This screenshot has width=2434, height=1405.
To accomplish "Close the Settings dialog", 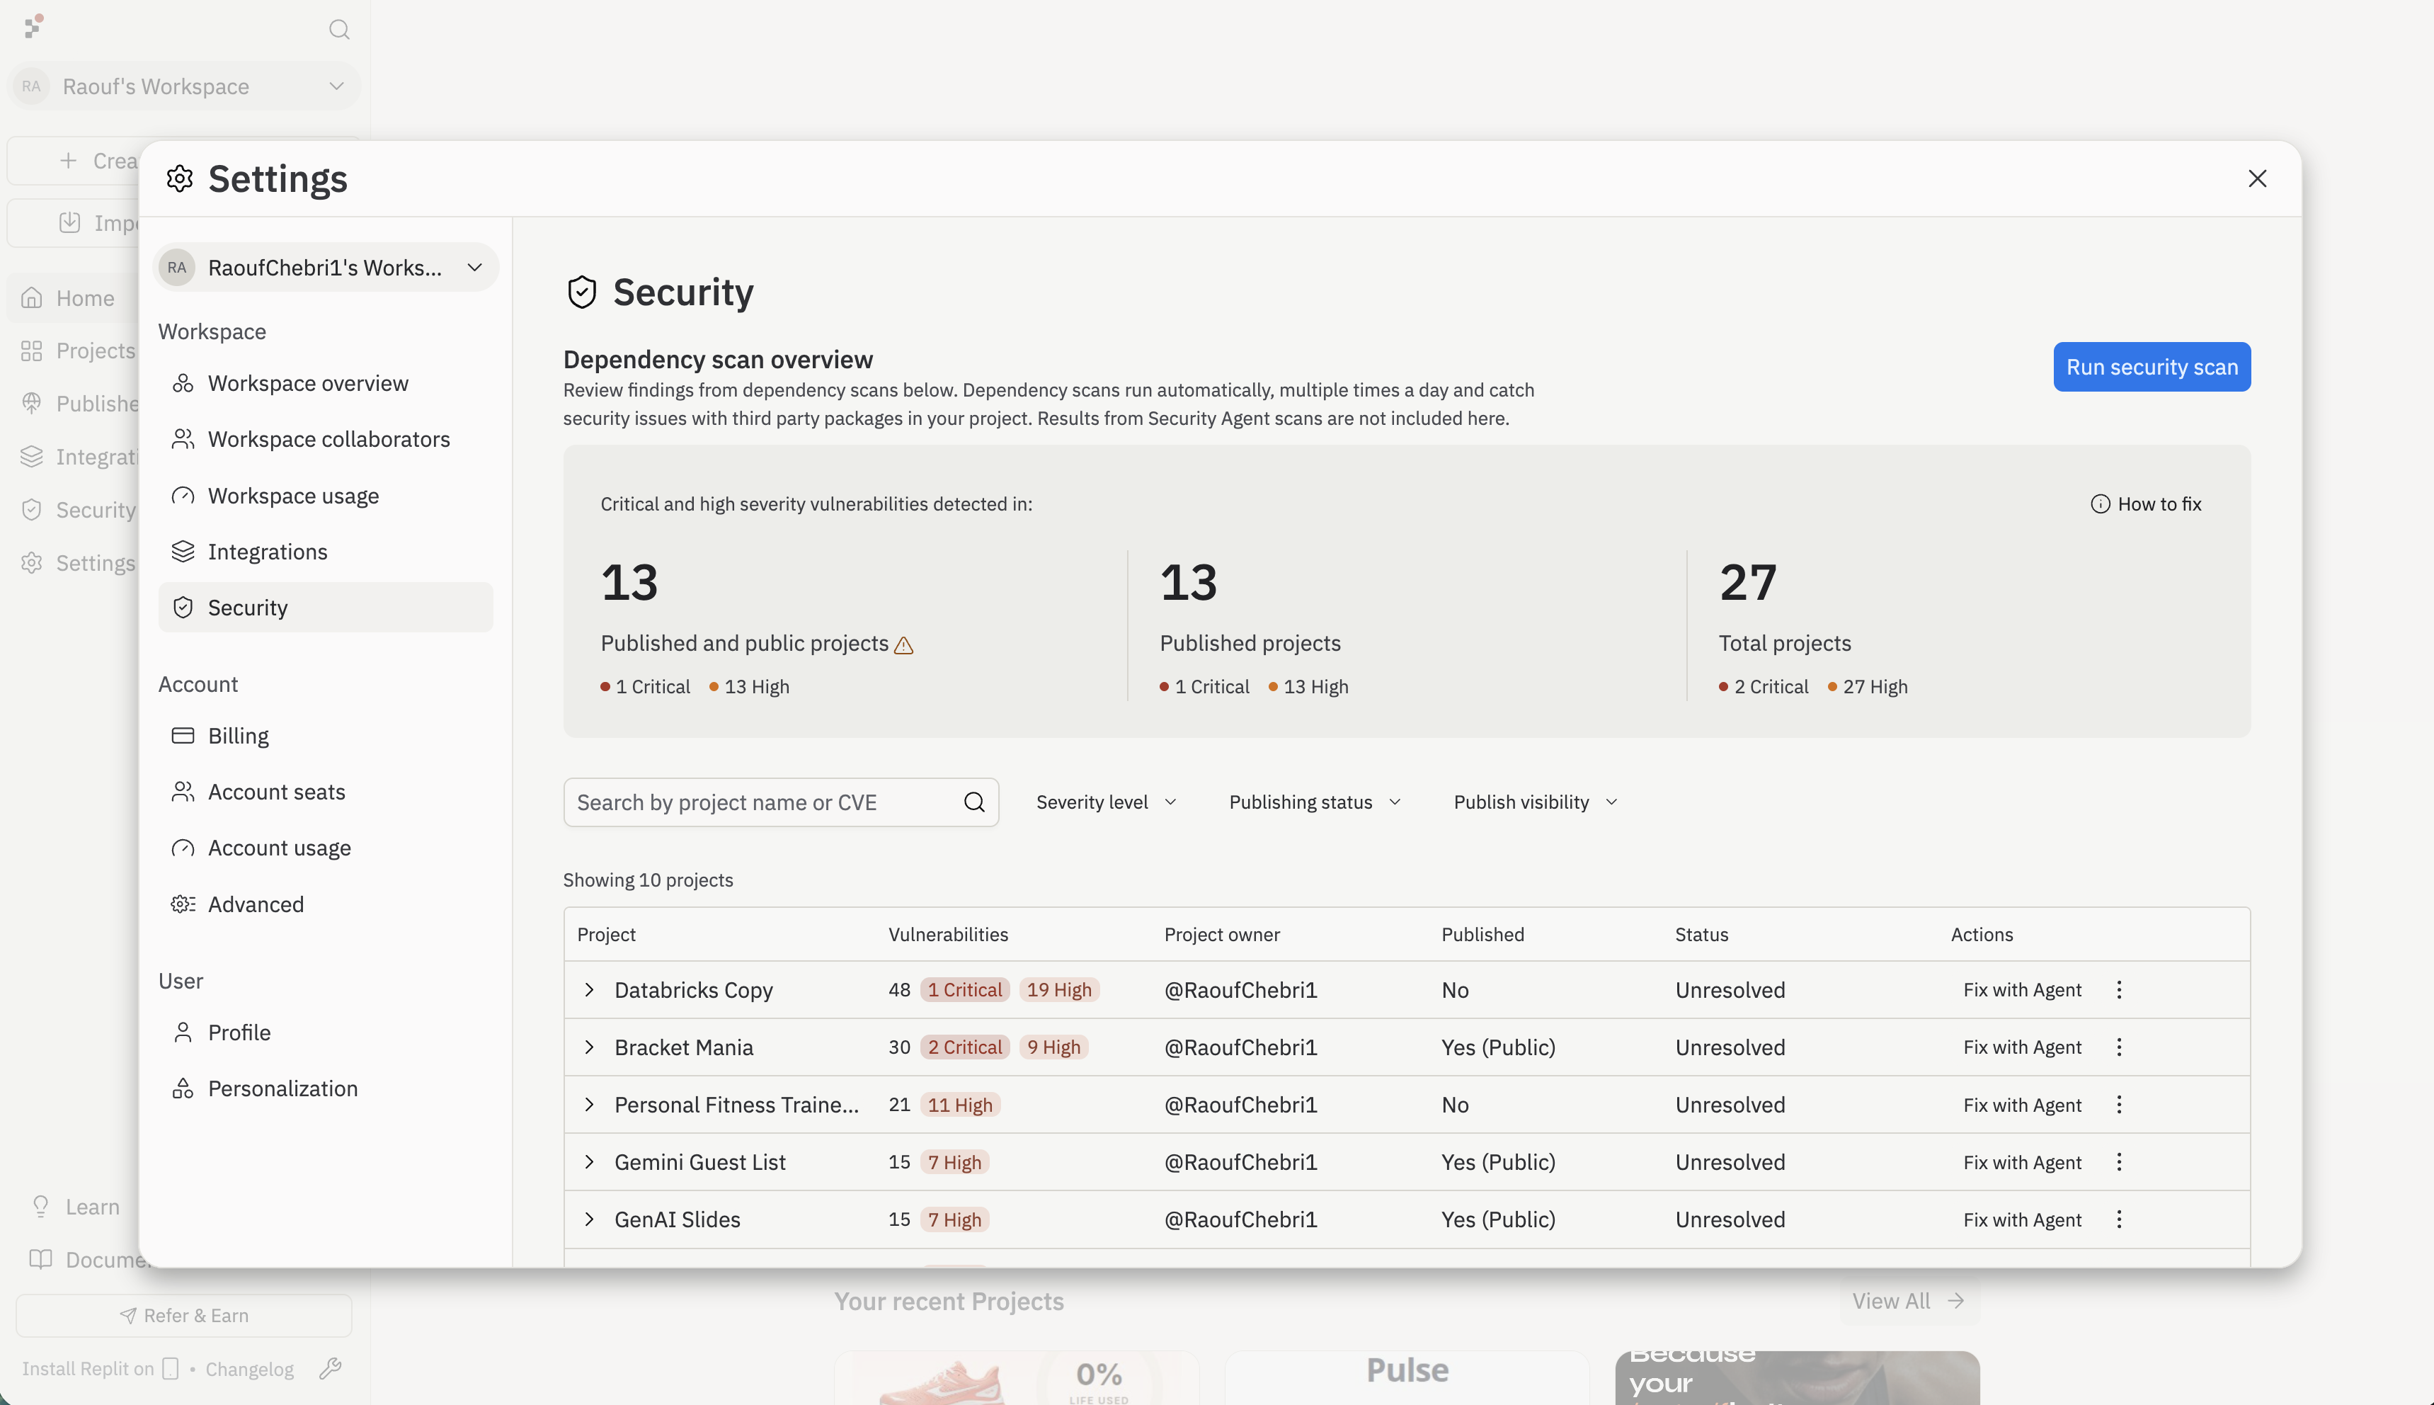I will 2256,178.
